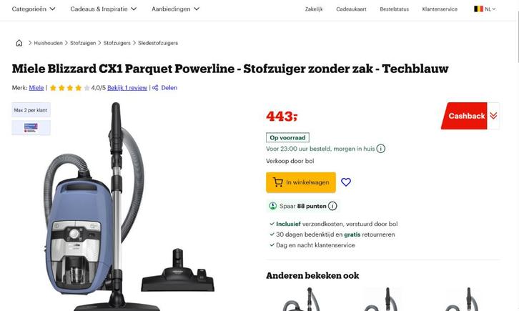Image resolution: width=519 pixels, height=311 pixels.
Task: Click the Belgian flag language icon
Action: [478, 9]
